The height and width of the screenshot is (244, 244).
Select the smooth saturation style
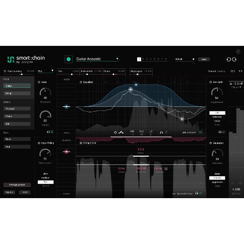point(217,178)
